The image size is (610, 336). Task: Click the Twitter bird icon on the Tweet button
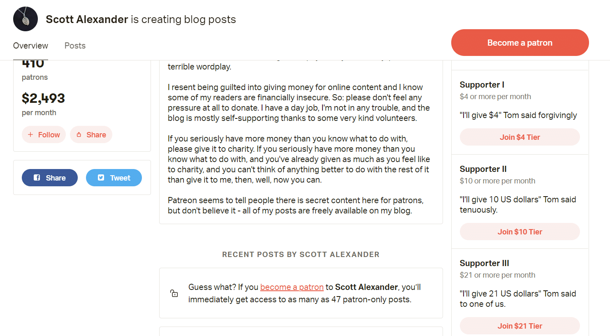click(101, 177)
